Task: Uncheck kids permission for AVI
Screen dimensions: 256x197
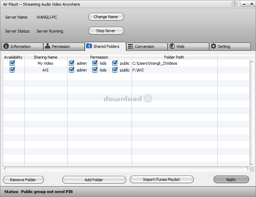Action: click(95, 70)
